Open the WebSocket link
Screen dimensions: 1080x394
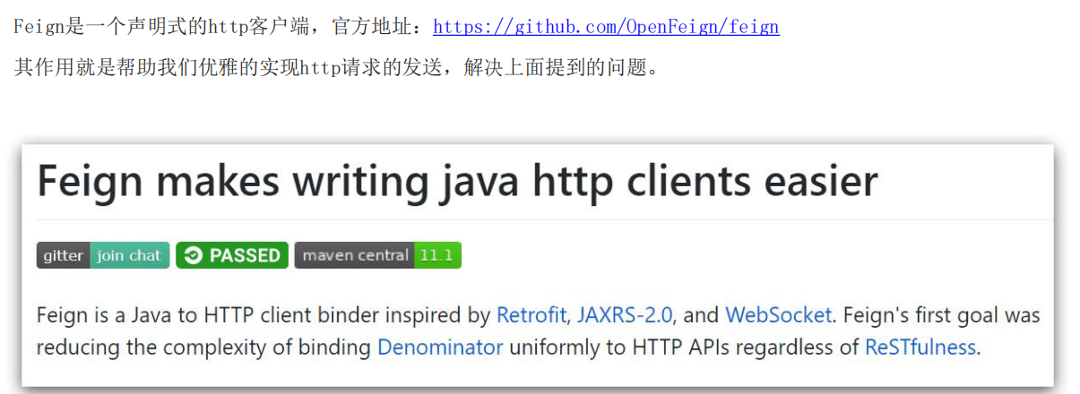(x=779, y=315)
